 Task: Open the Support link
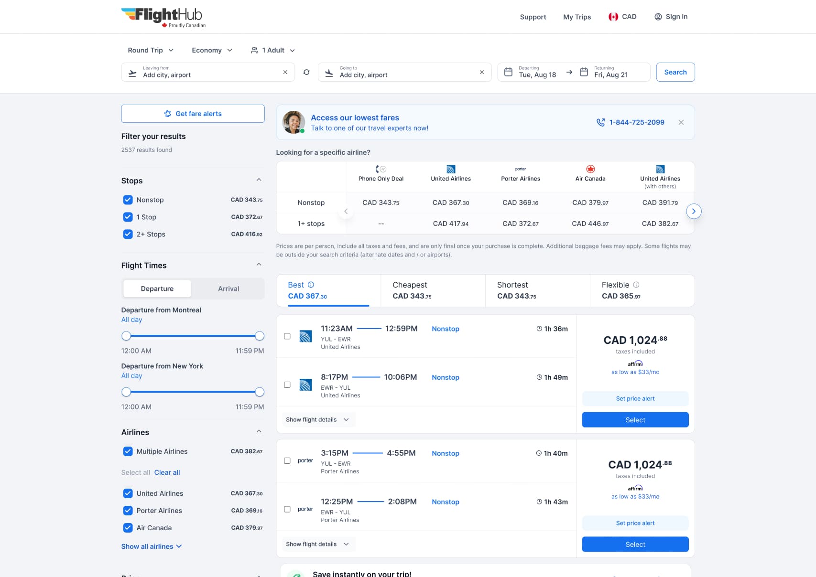(x=533, y=17)
